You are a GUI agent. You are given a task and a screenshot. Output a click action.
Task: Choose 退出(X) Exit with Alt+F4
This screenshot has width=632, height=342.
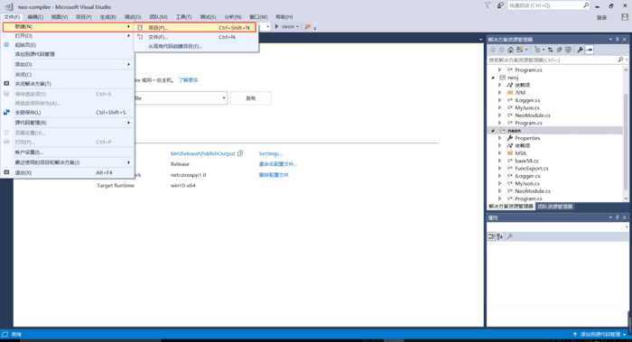68,172
